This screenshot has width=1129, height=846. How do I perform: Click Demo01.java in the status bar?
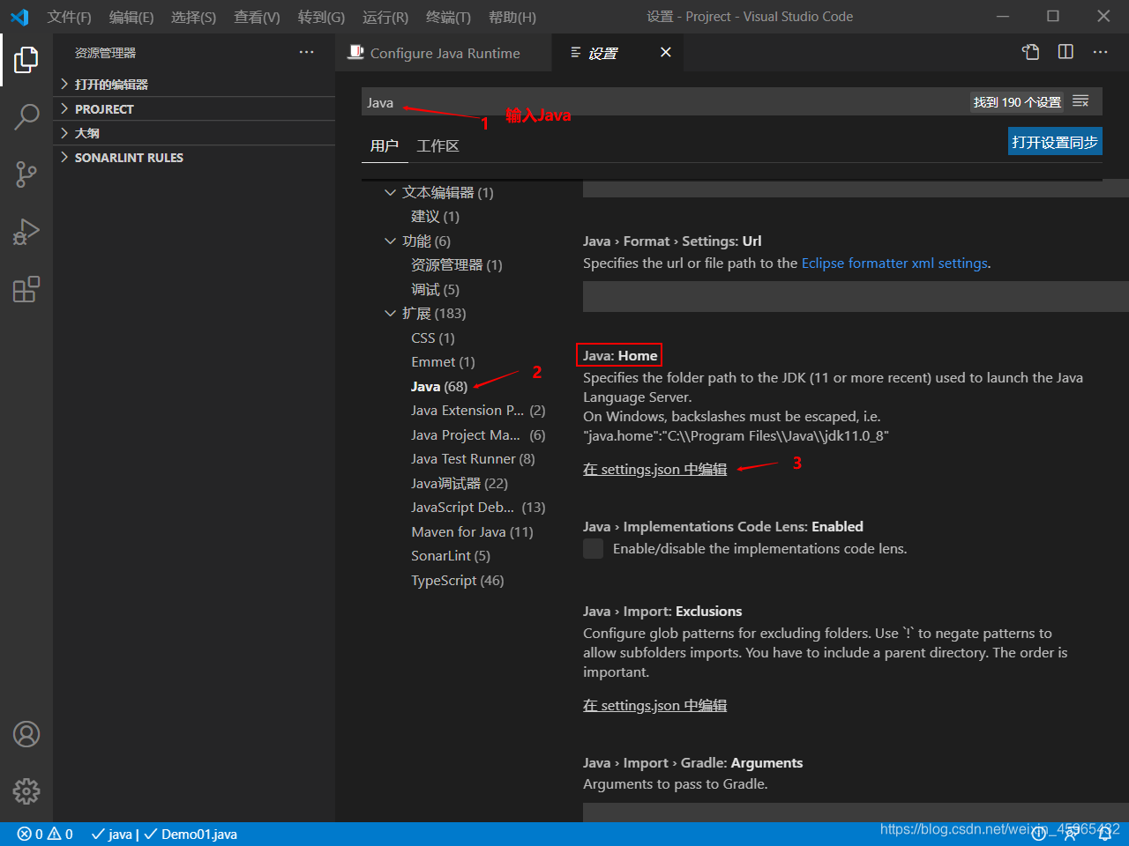pyautogui.click(x=191, y=834)
